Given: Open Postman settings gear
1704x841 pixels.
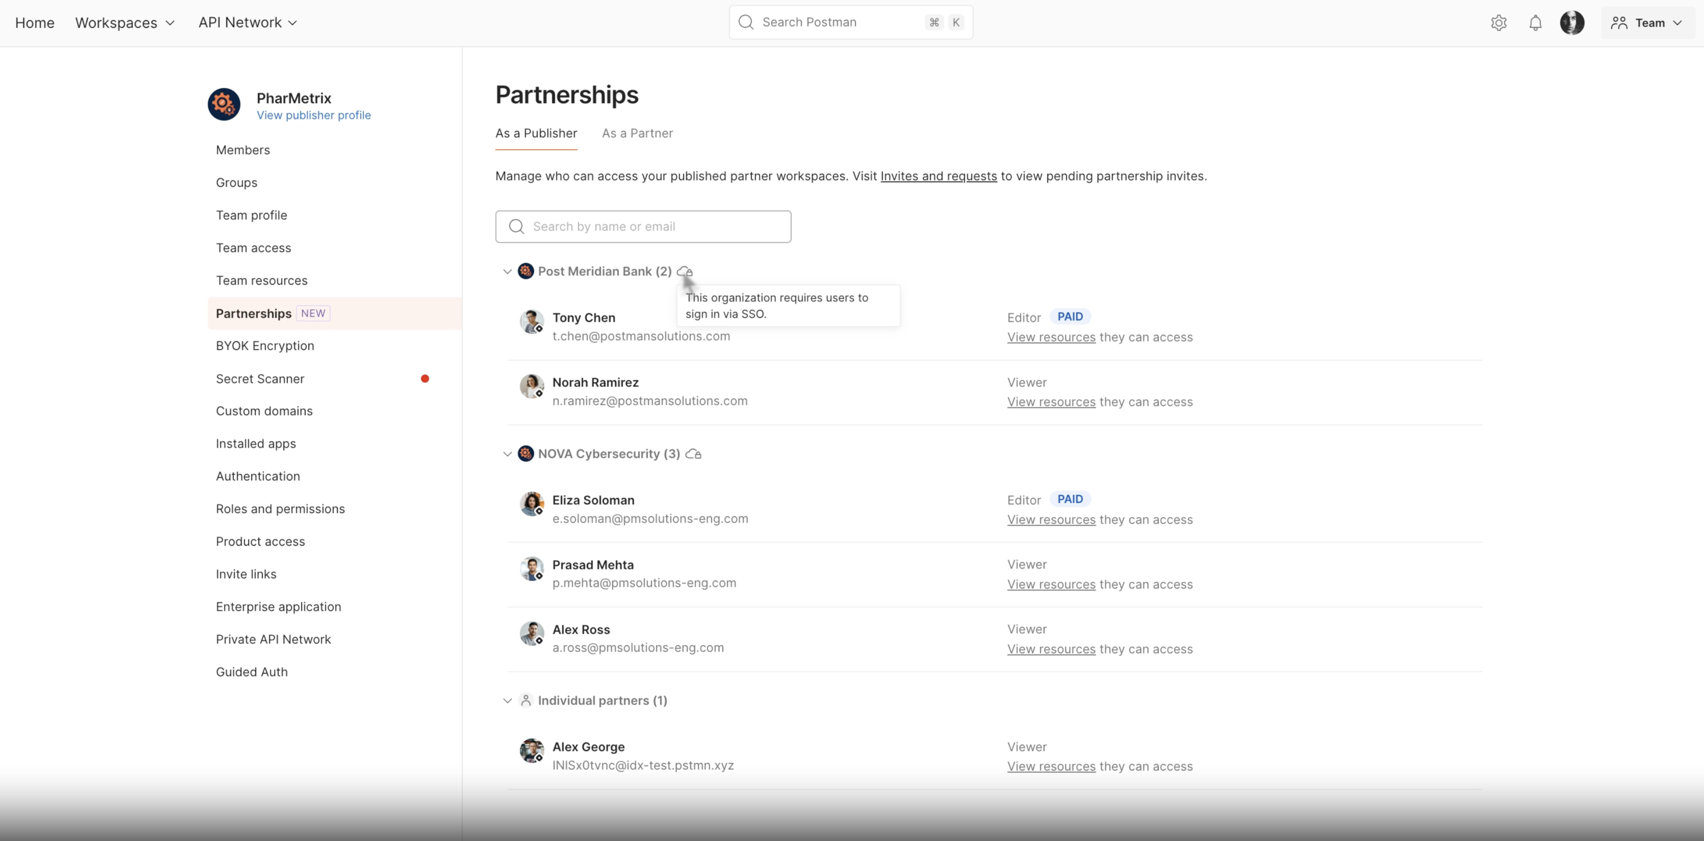Looking at the screenshot, I should 1498,22.
